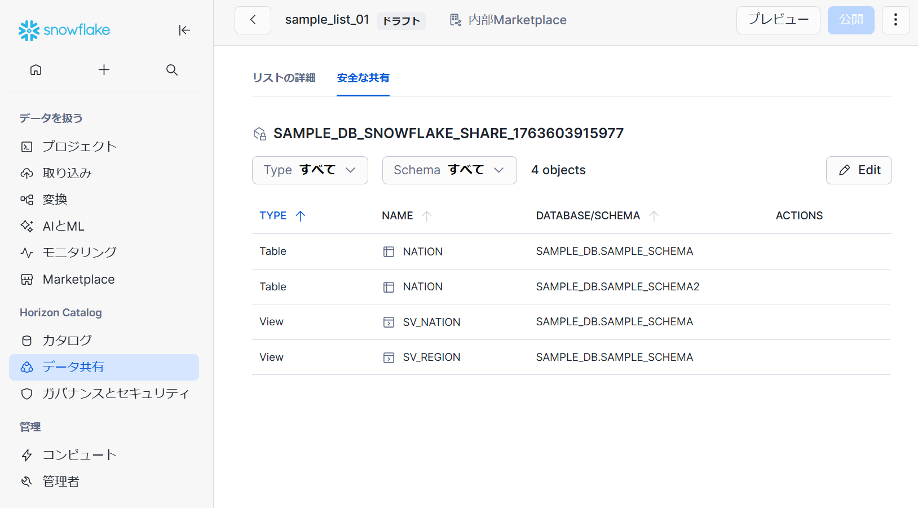Open the SV_REGION view row
This screenshot has height=508, width=918.
tap(431, 357)
